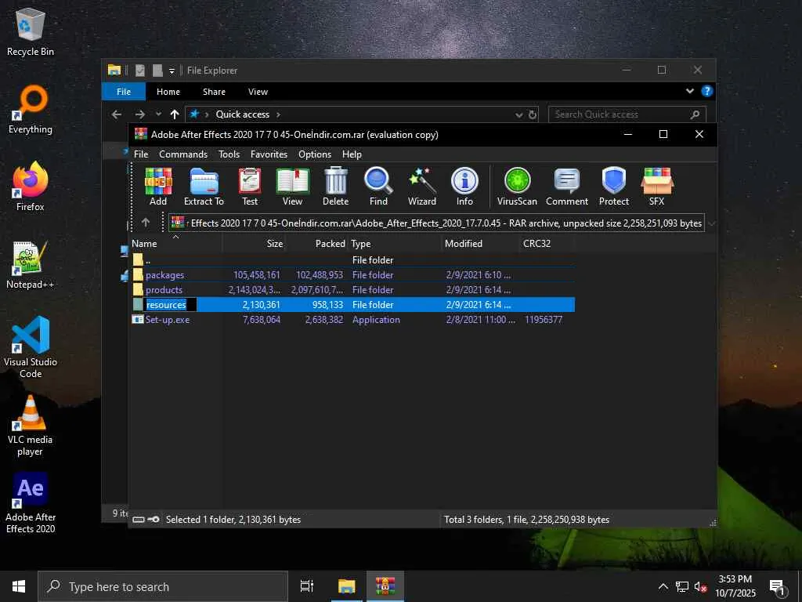Viewport: 802px width, 602px height.
Task: Open the Quick Access Toolbar customize dropdown
Action: click(172, 71)
